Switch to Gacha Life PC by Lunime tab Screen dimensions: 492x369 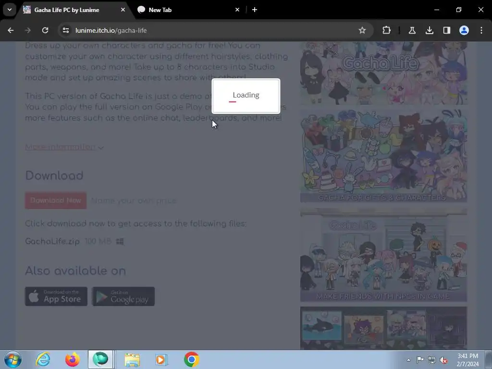coord(67,10)
